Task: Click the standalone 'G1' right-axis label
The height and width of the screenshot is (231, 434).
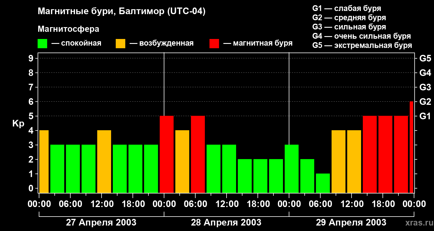Action: point(425,116)
